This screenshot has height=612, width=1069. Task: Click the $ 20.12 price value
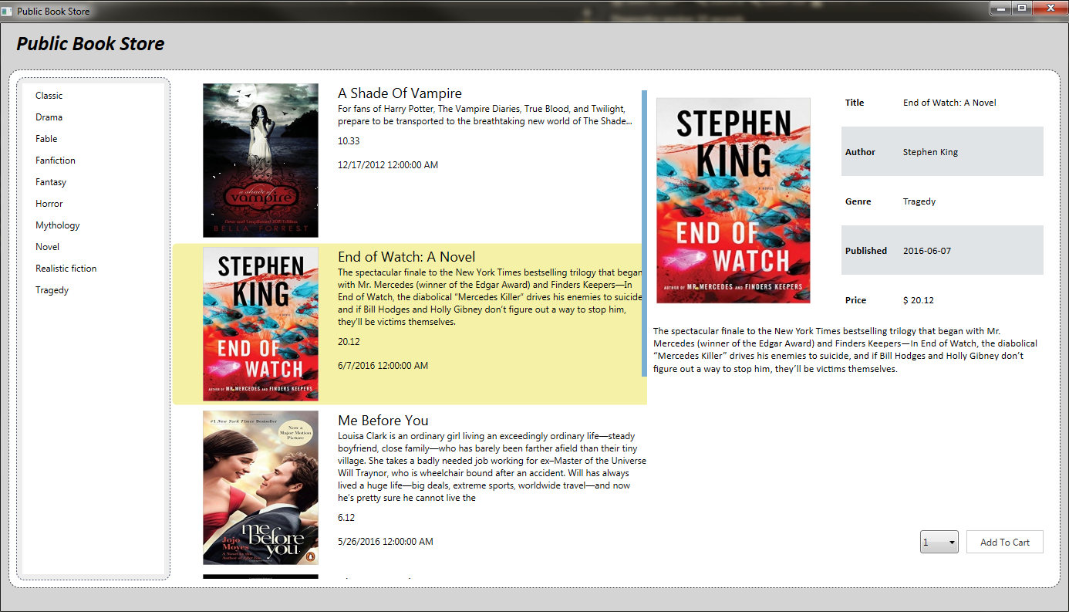point(918,300)
